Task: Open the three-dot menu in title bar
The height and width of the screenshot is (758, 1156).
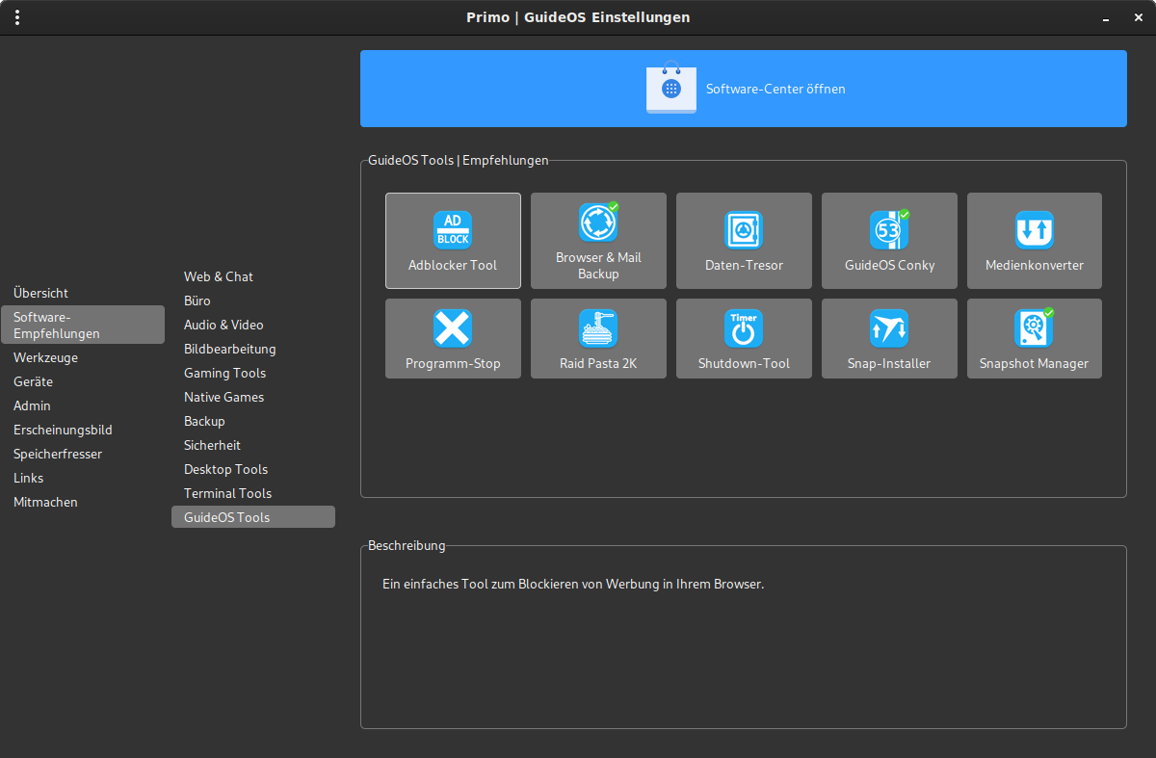Action: click(x=17, y=17)
